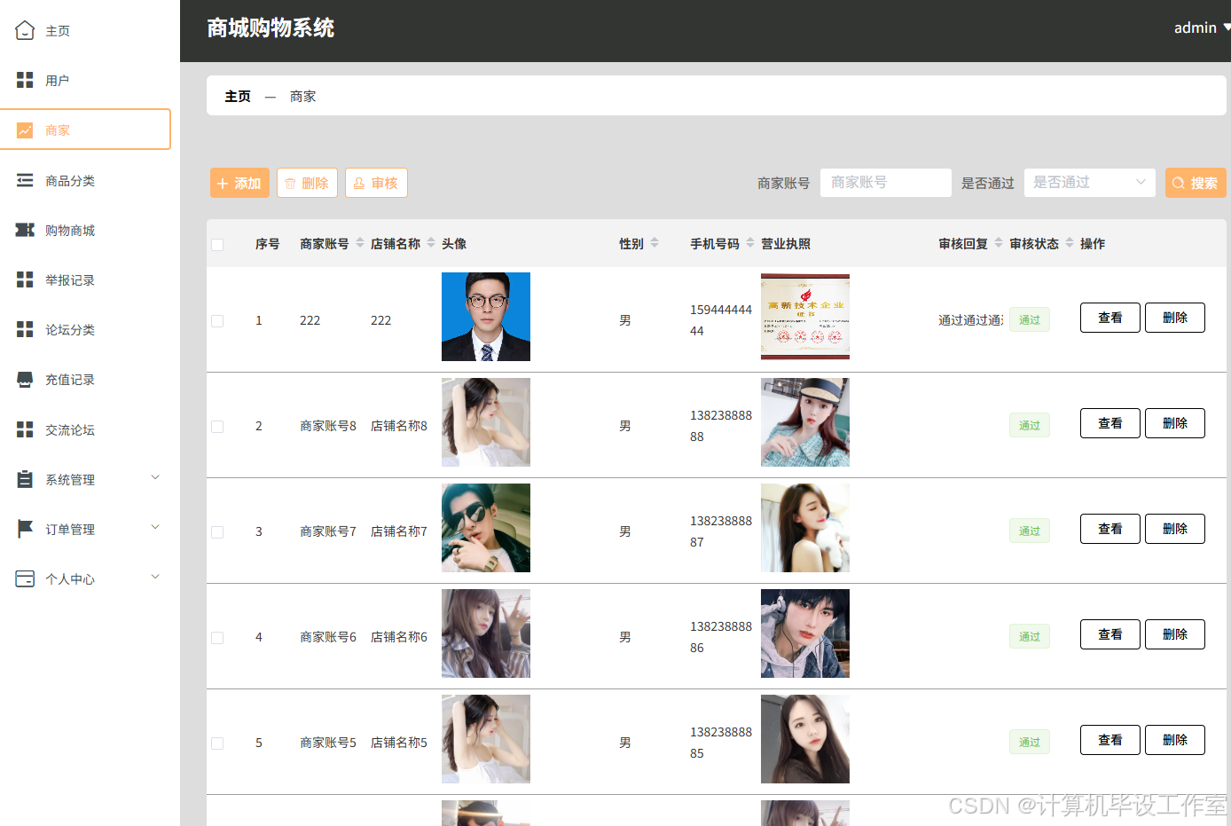Image resolution: width=1231 pixels, height=826 pixels.
Task: Toggle the select-all checkbox in table header
Action: [x=217, y=245]
